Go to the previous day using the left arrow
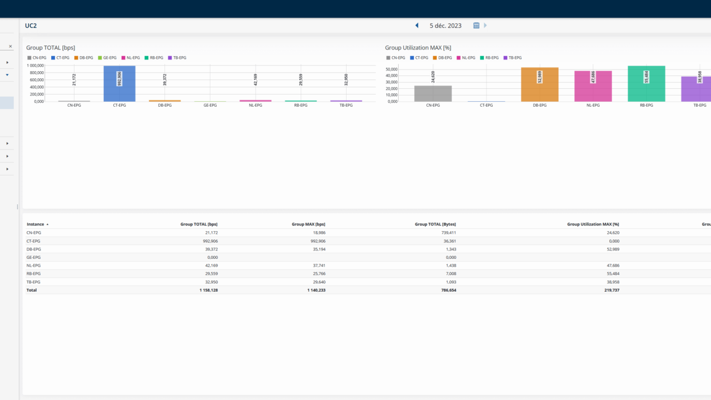The image size is (711, 400). (417, 26)
